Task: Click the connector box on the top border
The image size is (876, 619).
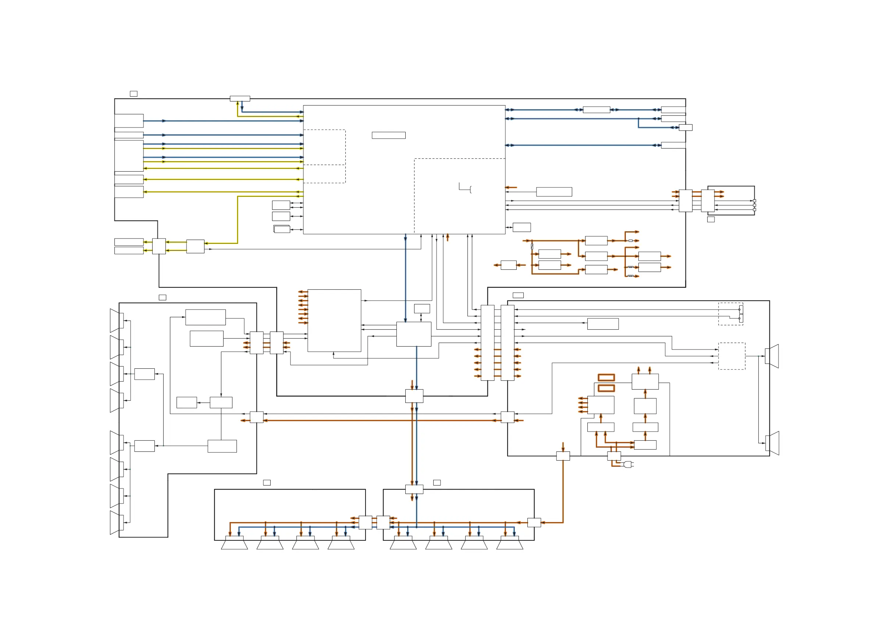Action: tap(240, 99)
